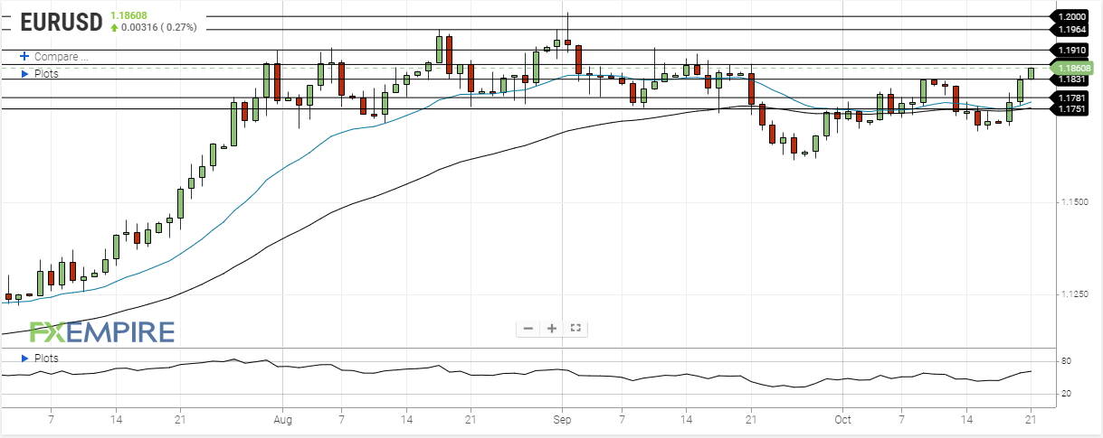Click the zoom in plus icon
Viewport: 1103px width, 438px height.
(551, 328)
